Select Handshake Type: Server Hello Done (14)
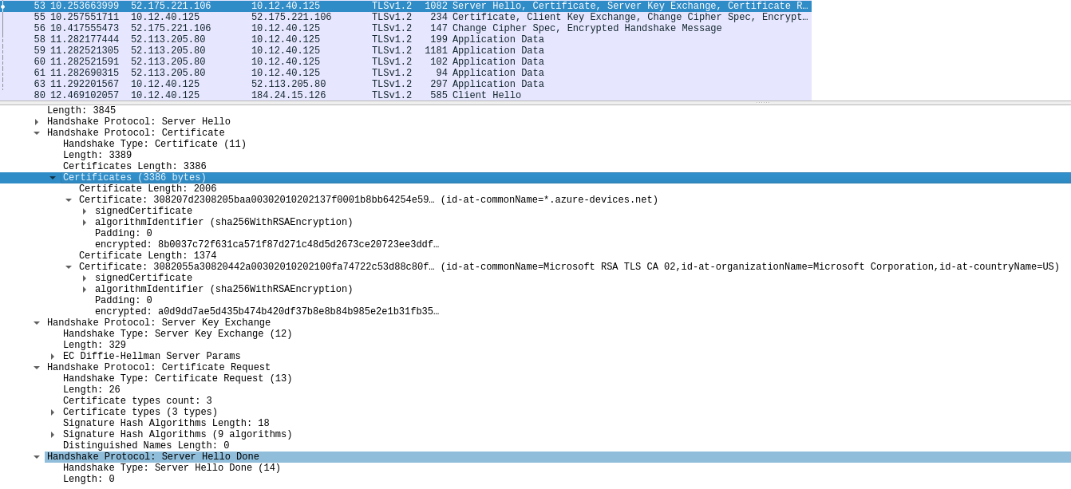The image size is (1071, 489). 172,468
